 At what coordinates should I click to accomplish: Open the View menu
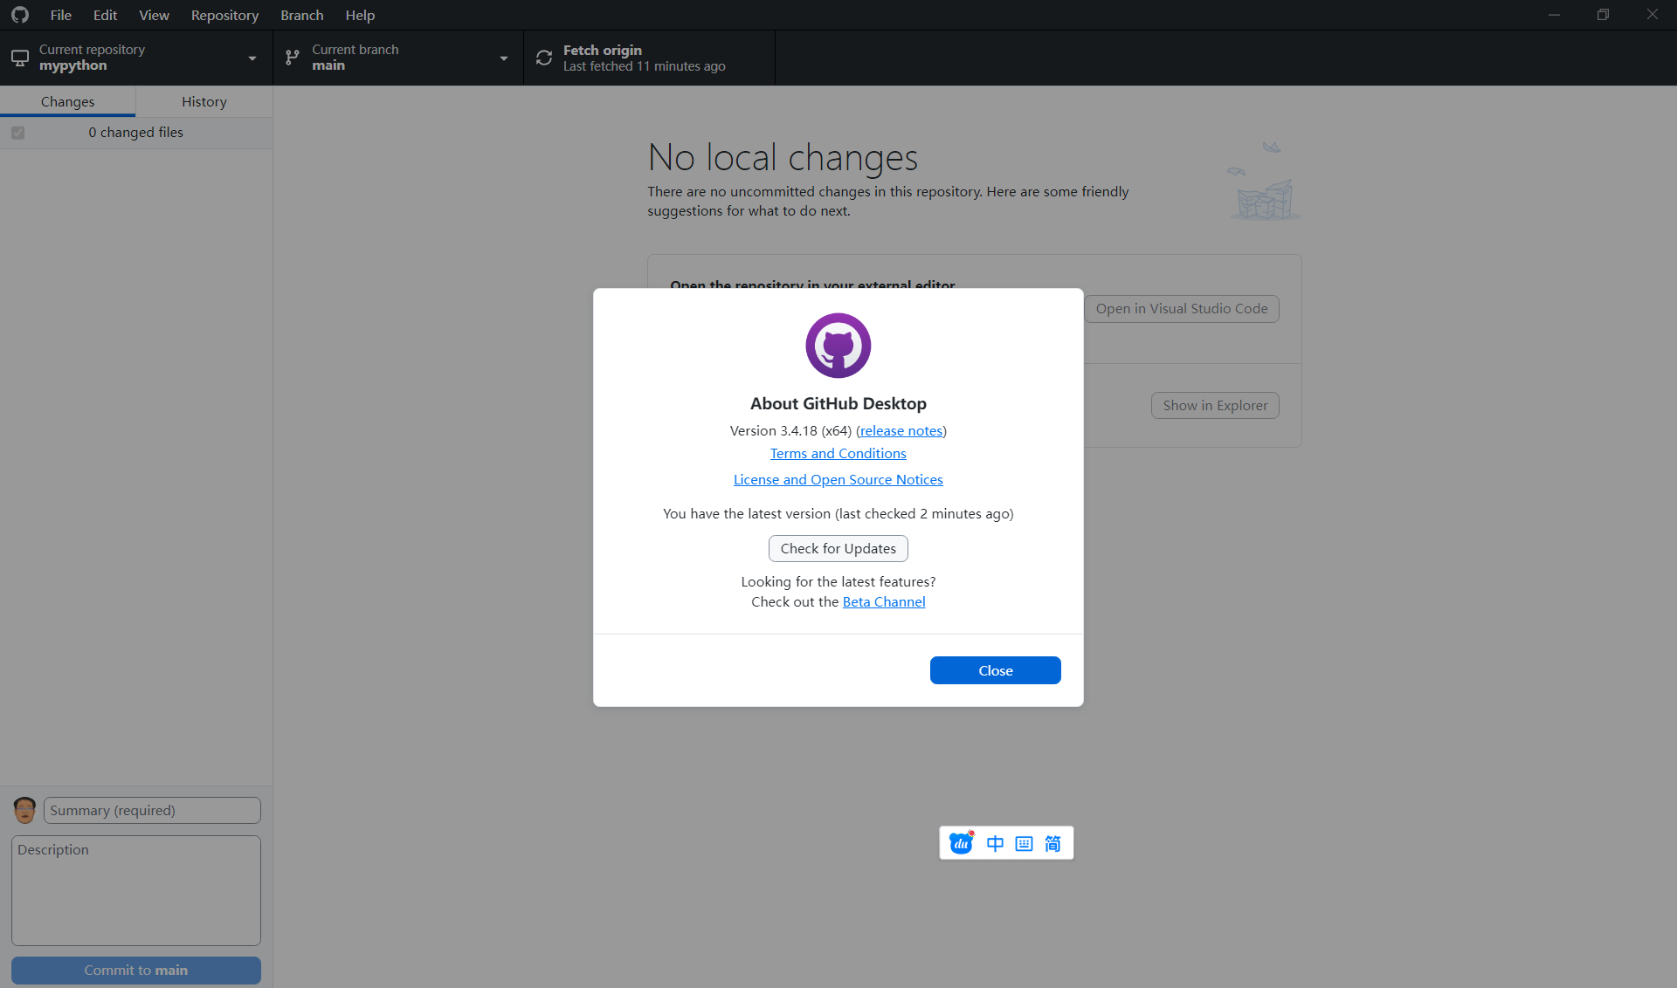pyautogui.click(x=155, y=15)
